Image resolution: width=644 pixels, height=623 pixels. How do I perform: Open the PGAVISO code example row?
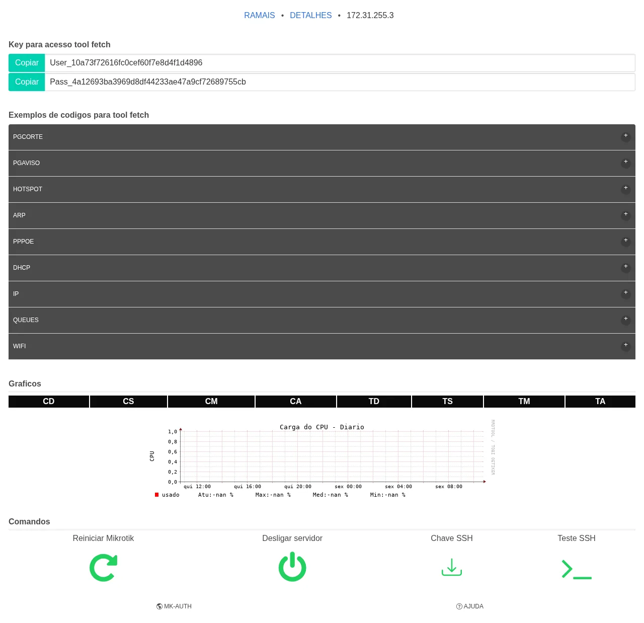tap(322, 163)
